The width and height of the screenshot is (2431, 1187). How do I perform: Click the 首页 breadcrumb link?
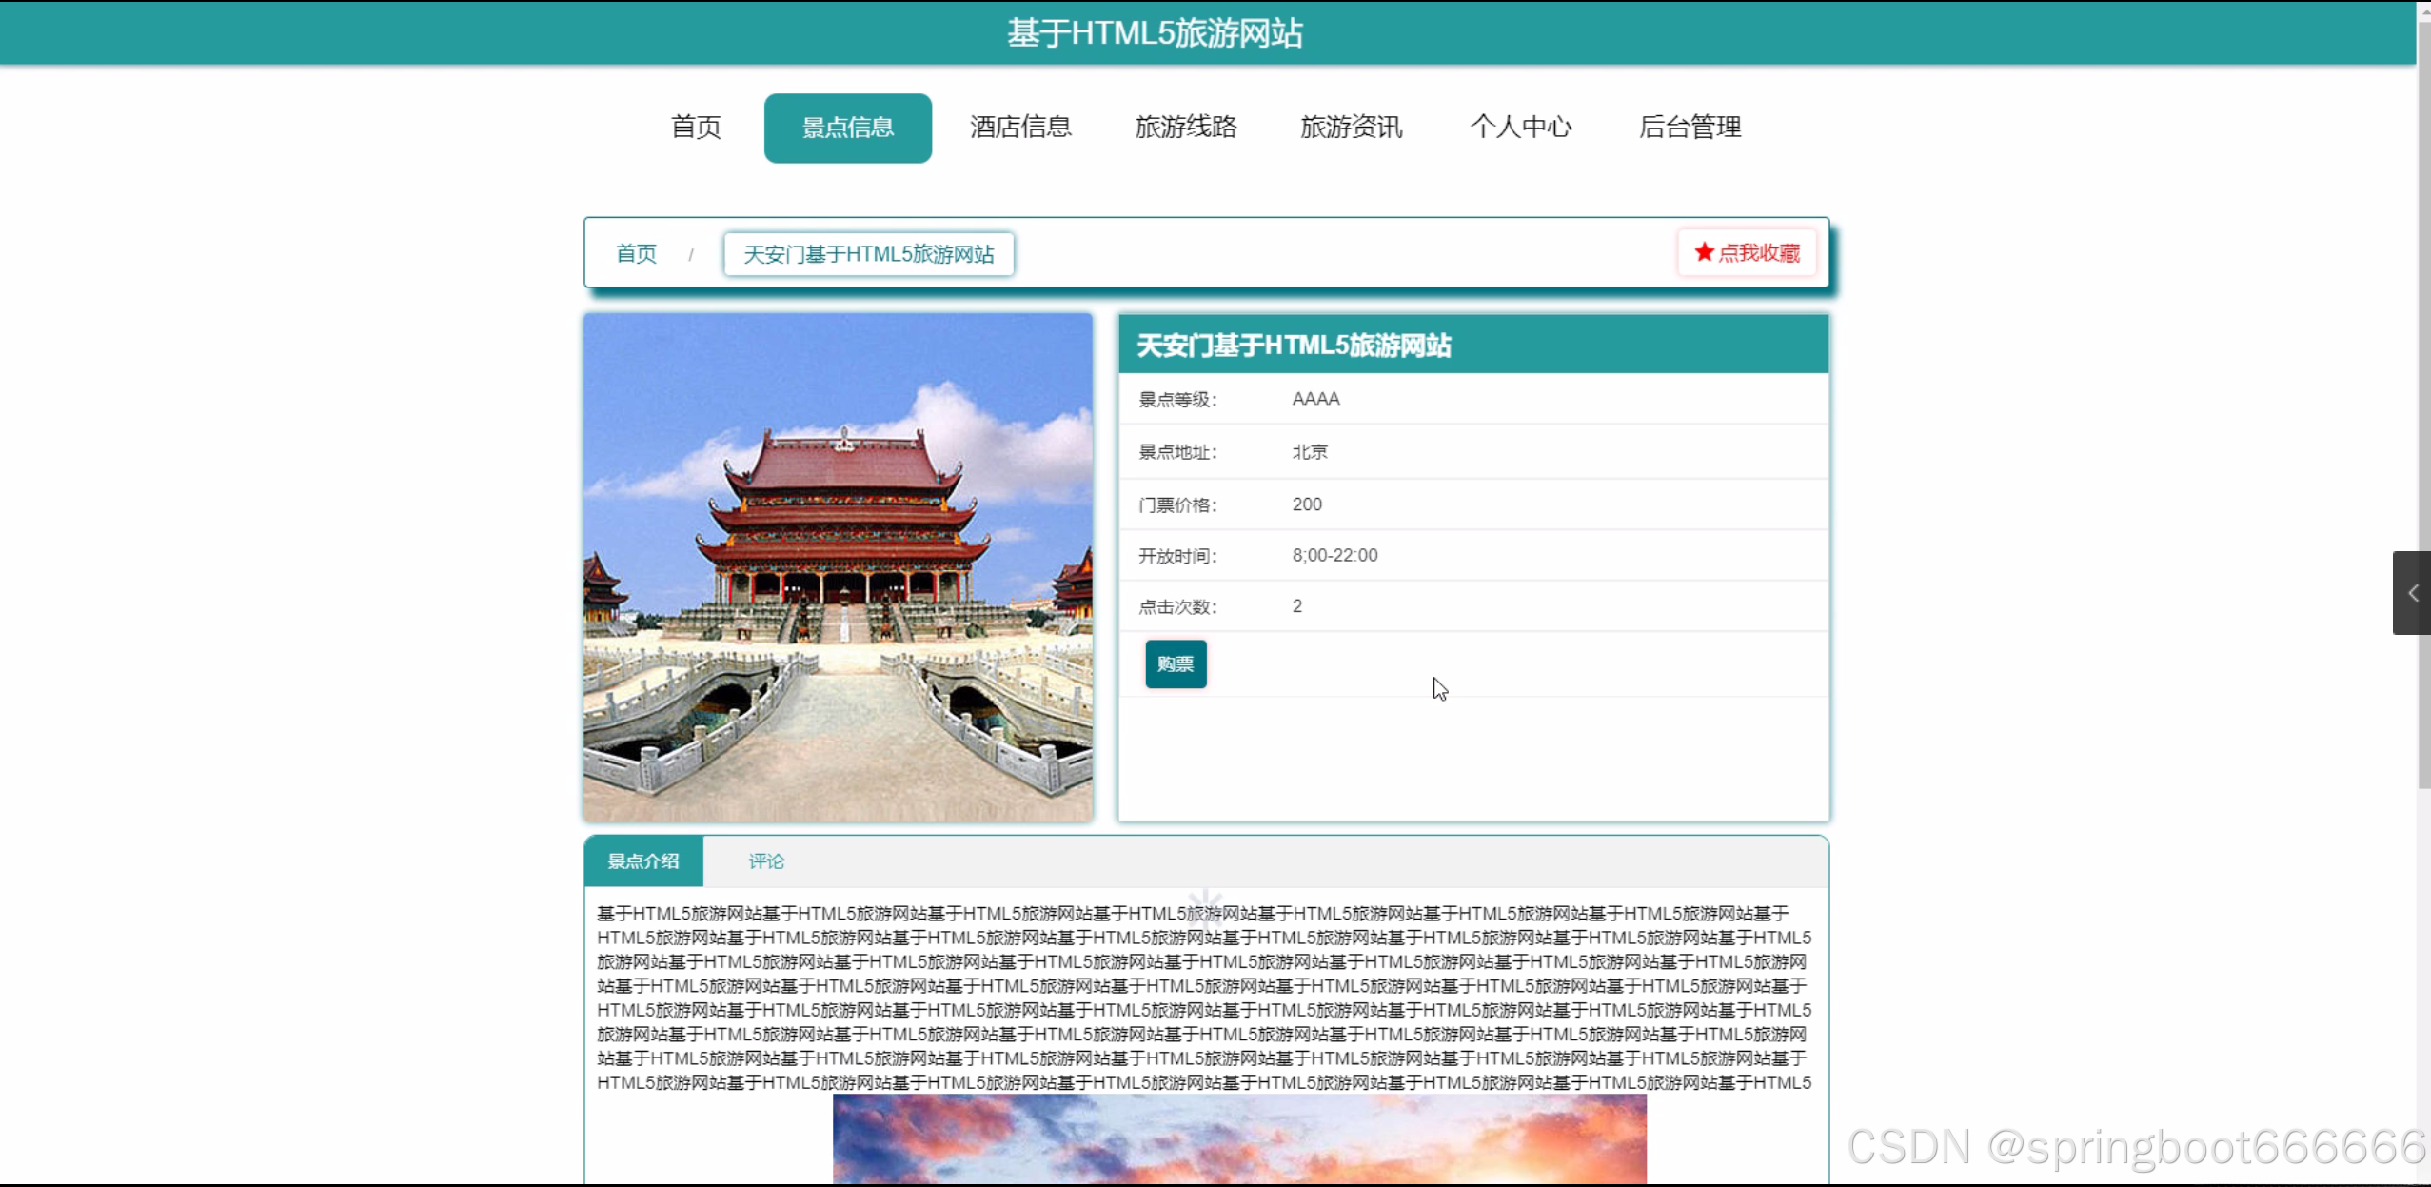[636, 254]
